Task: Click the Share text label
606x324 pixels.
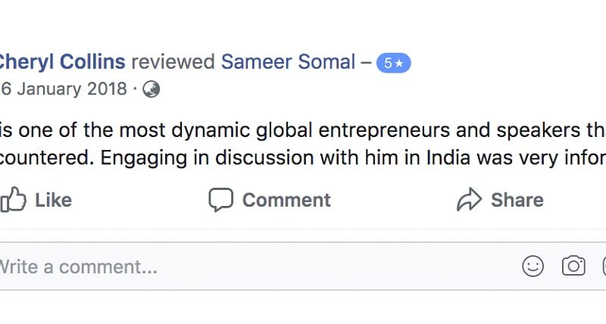Action: pyautogui.click(x=517, y=200)
